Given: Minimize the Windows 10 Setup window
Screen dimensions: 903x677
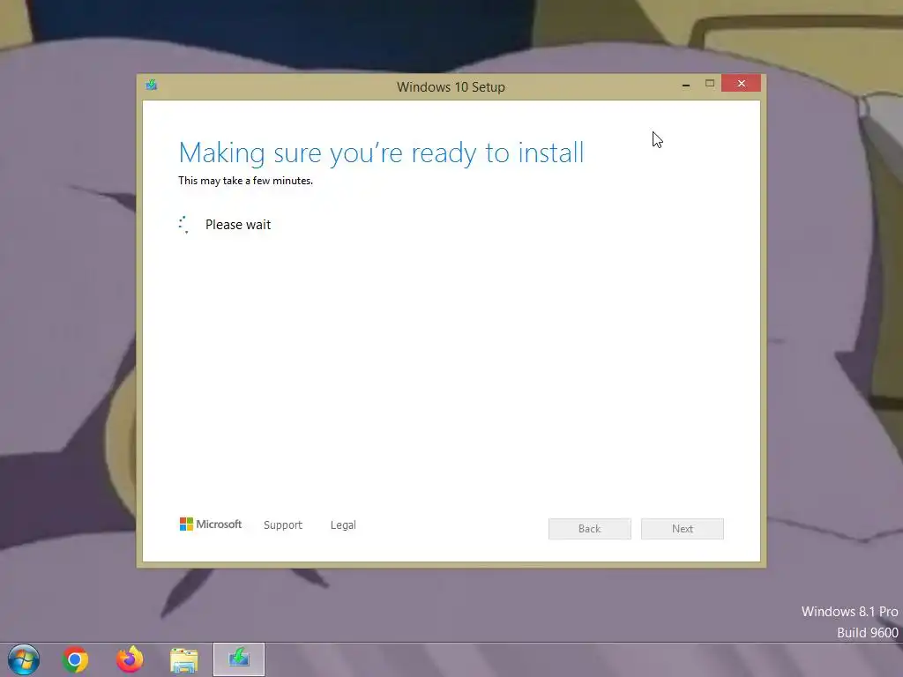Looking at the screenshot, I should coord(686,85).
